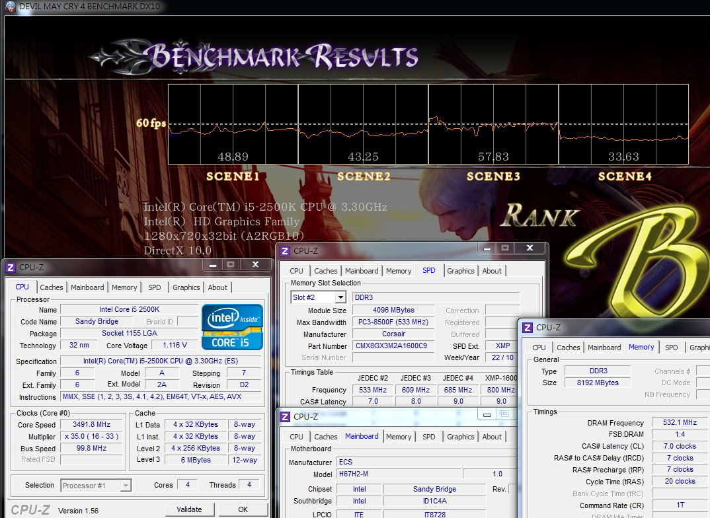
Task: Click the Scene 1 score 48.89
Action: [x=233, y=157]
